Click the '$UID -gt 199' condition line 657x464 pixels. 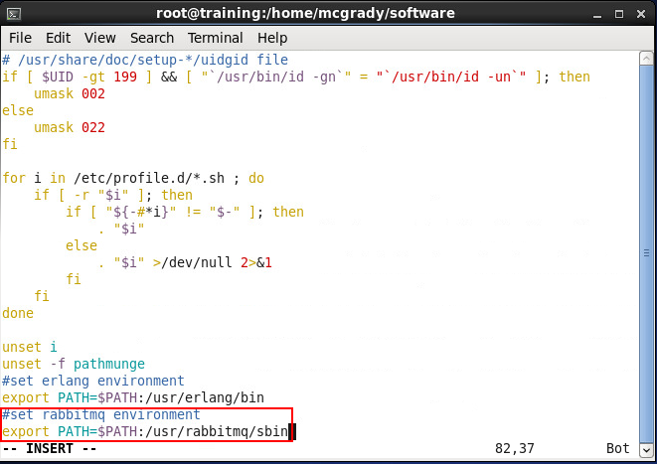click(x=296, y=77)
